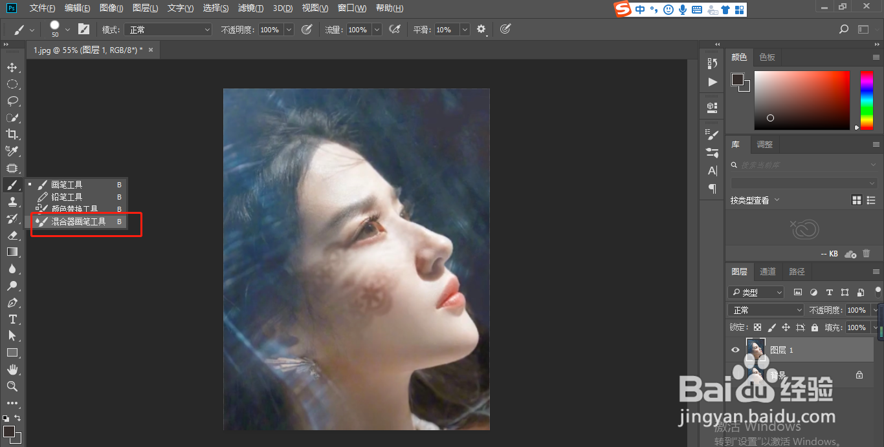Switch to the 色板 tab
The width and height of the screenshot is (884, 447).
tap(768, 57)
